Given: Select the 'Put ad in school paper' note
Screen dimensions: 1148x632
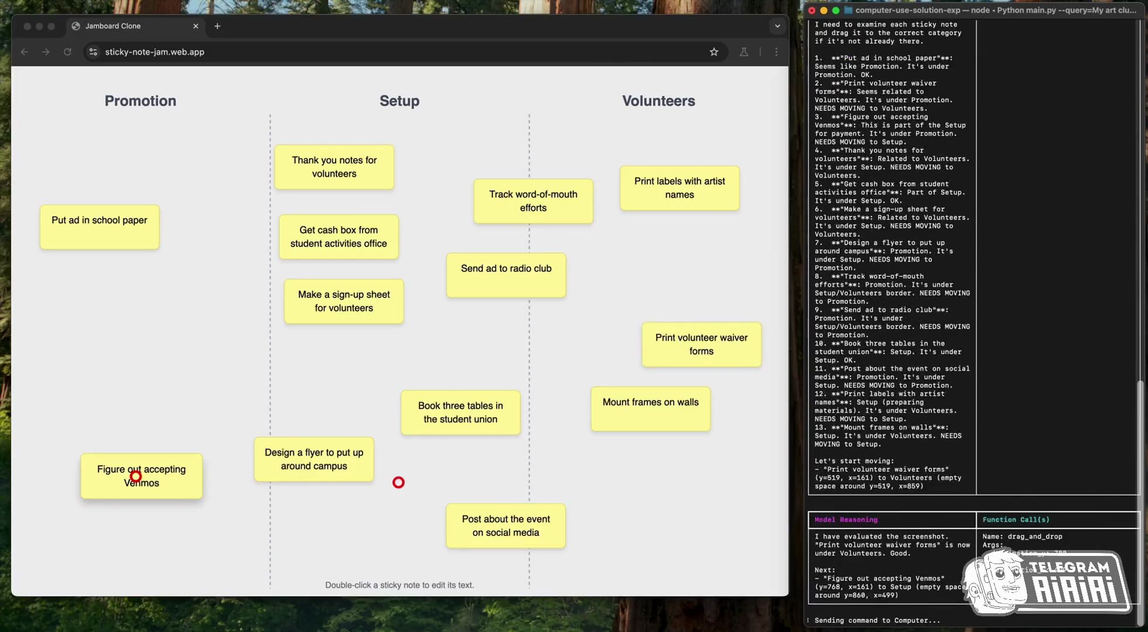Looking at the screenshot, I should click(x=99, y=227).
